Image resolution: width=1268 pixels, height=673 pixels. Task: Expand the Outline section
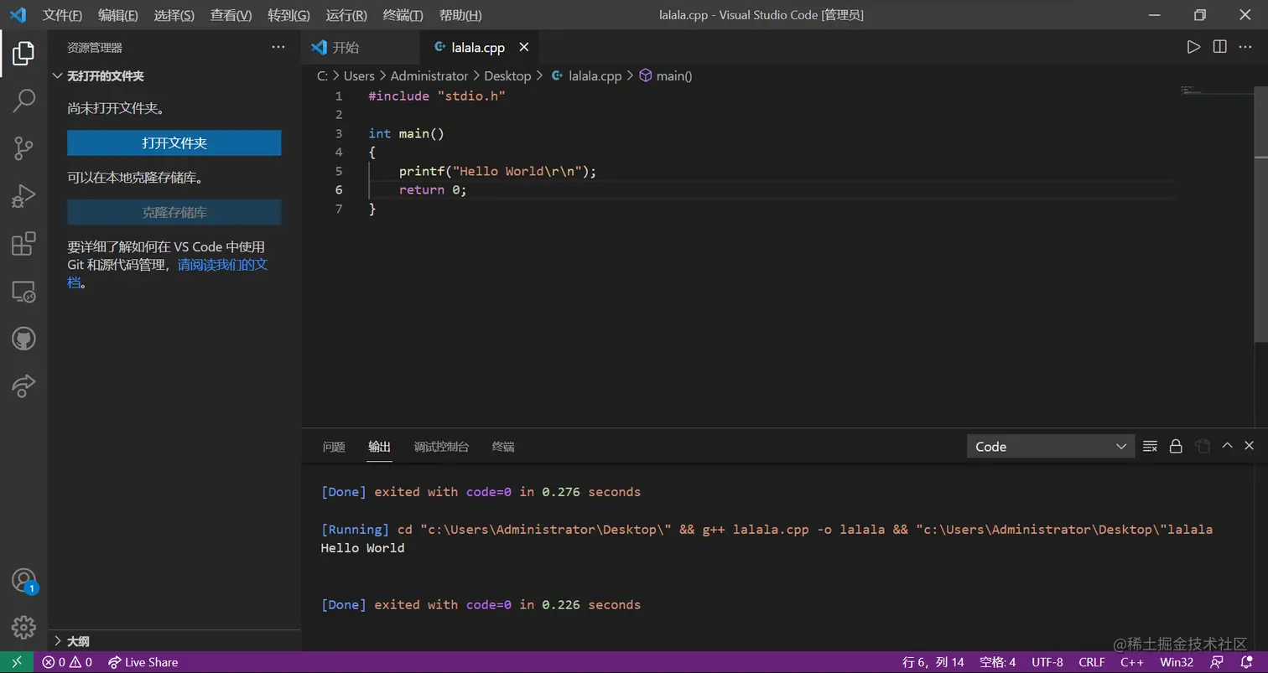(x=77, y=641)
